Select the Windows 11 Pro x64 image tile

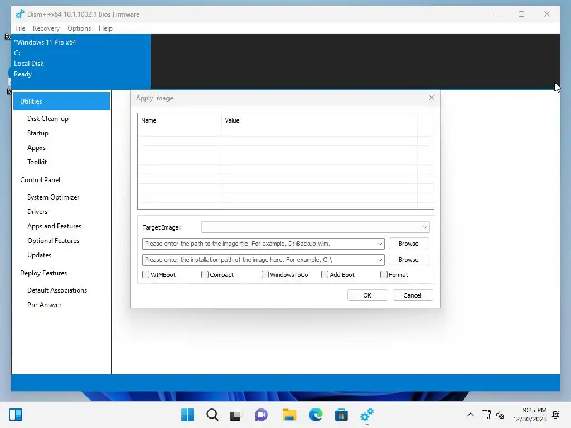[x=81, y=61]
